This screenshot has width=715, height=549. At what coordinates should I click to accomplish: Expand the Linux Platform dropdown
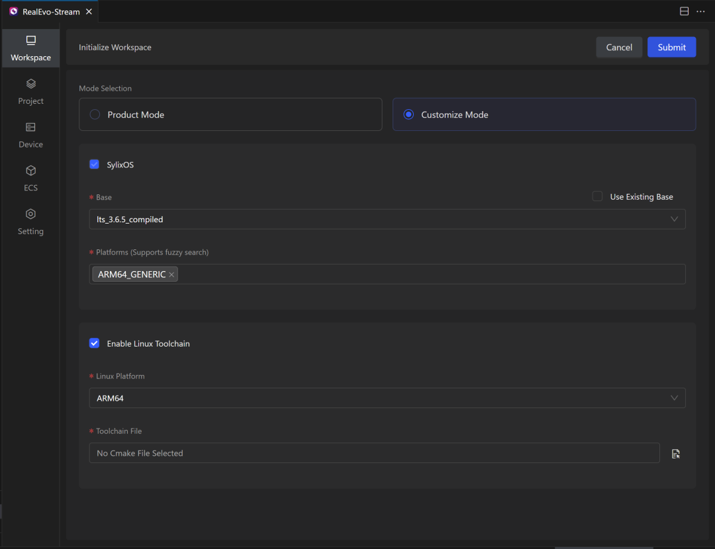[x=387, y=398]
